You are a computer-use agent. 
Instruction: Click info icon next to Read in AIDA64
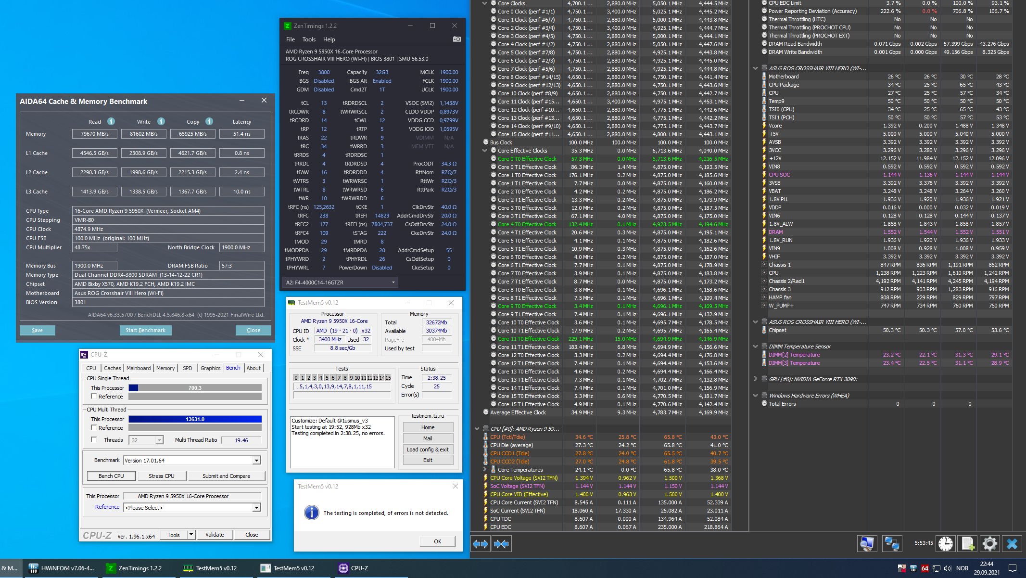click(x=111, y=121)
